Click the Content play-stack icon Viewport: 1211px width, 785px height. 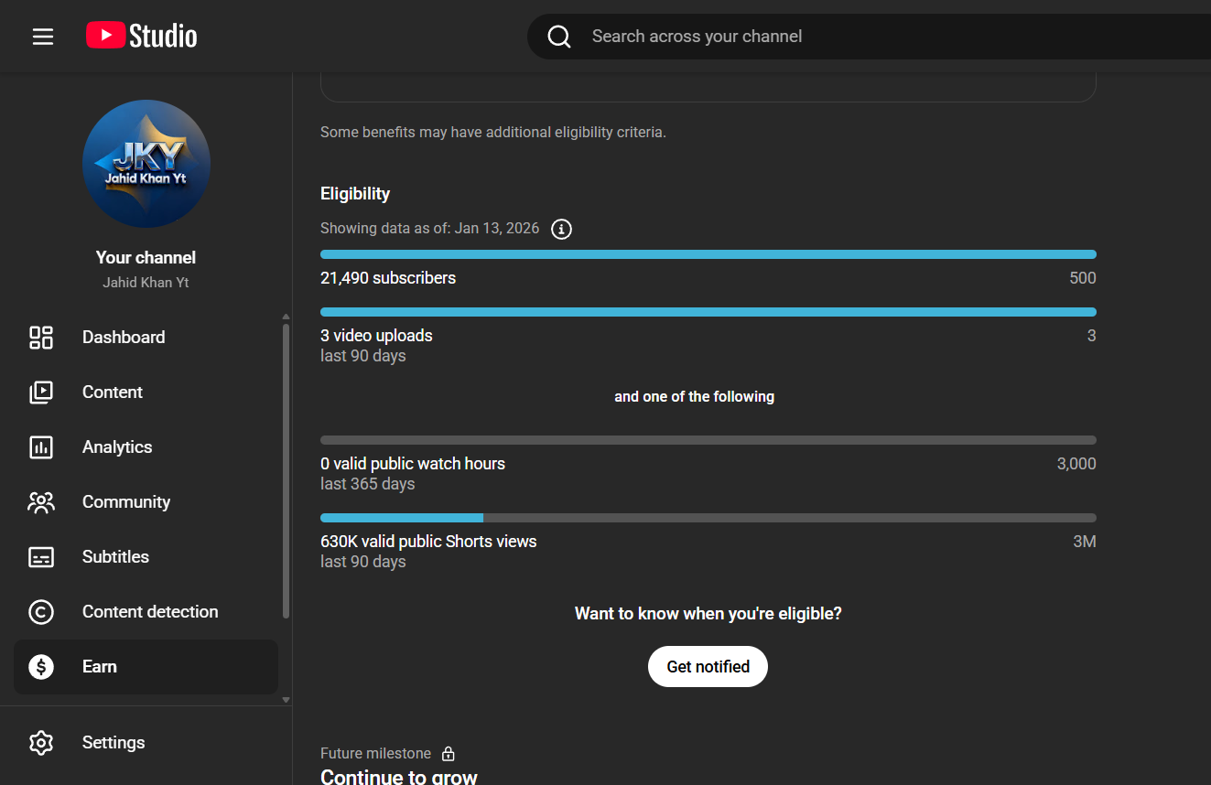pyautogui.click(x=41, y=392)
